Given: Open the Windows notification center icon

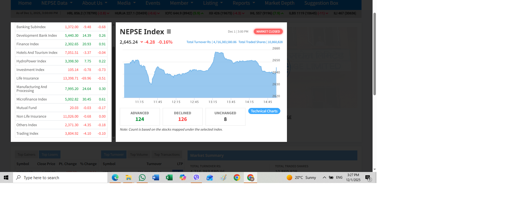Looking at the screenshot, I should point(368,178).
